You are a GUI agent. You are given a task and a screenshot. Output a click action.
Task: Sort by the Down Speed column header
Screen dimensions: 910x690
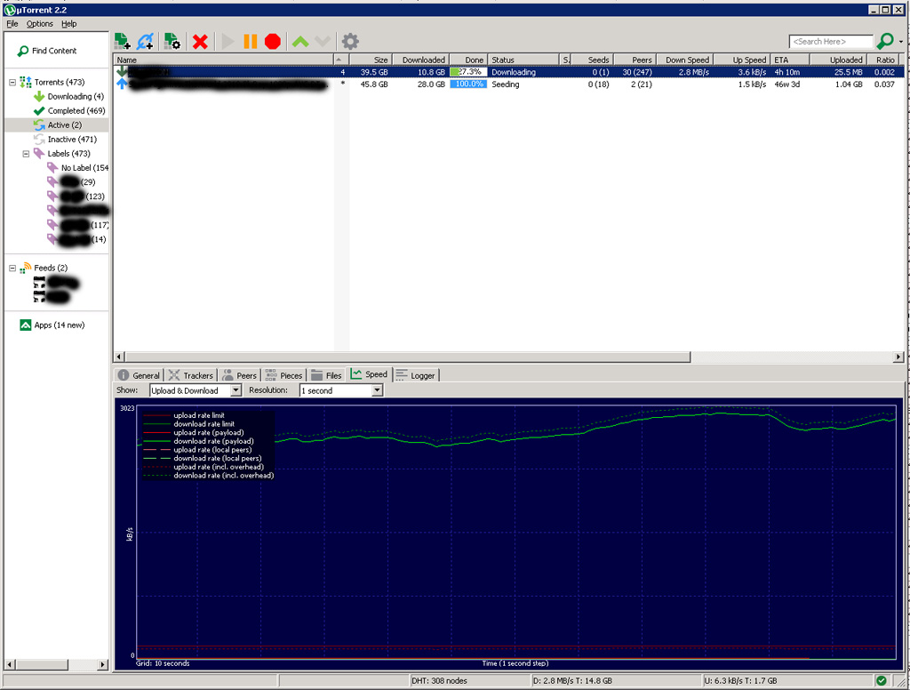click(685, 60)
